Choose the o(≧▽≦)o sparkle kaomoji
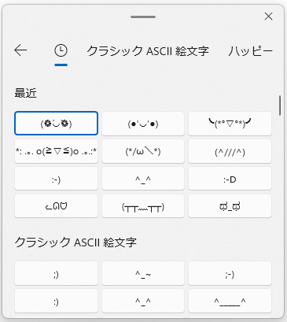This screenshot has width=287, height=322. tap(57, 151)
